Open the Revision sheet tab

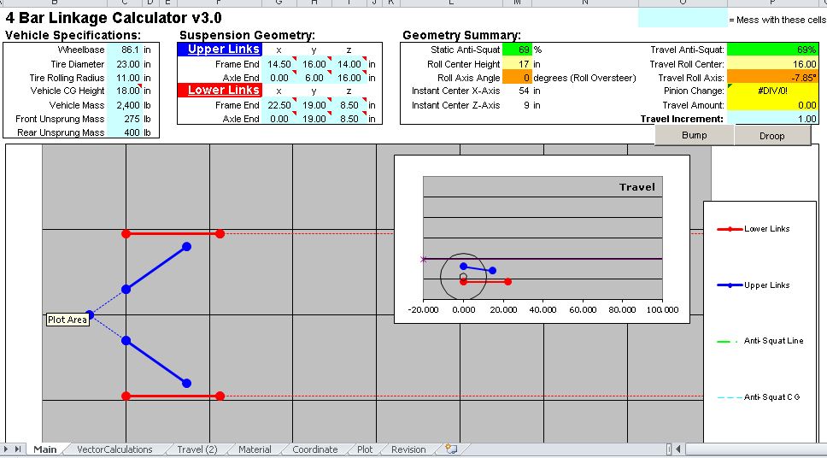[x=408, y=449]
